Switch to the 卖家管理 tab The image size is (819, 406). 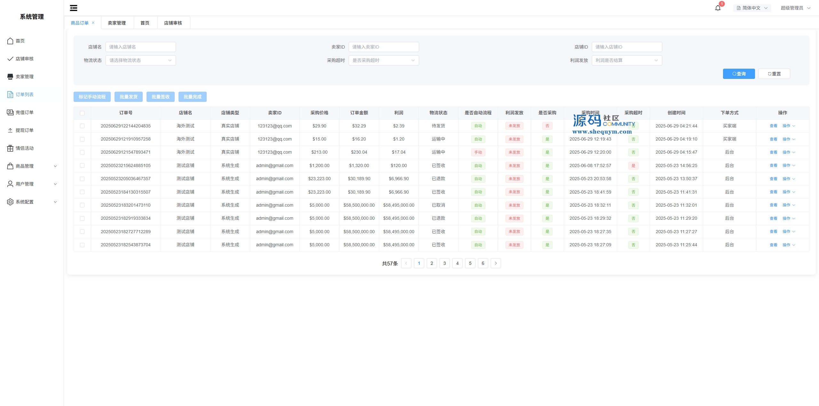pos(117,23)
